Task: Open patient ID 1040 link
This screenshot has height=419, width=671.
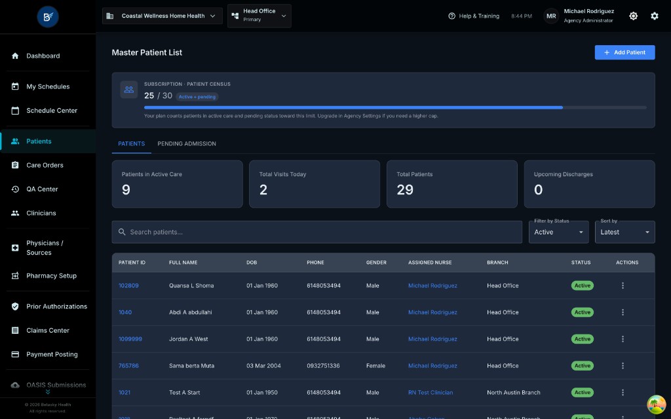Action: click(125, 312)
